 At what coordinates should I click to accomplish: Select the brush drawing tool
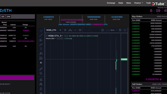41,44
